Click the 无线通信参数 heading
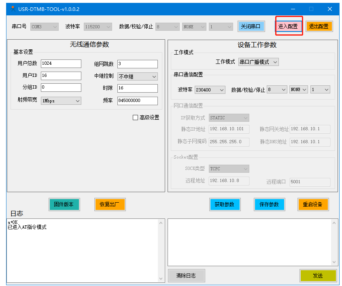The width and height of the screenshot is (342, 286). tap(89, 44)
